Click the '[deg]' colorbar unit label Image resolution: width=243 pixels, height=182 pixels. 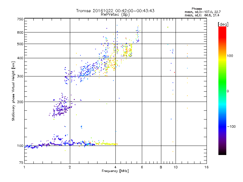click(x=223, y=24)
